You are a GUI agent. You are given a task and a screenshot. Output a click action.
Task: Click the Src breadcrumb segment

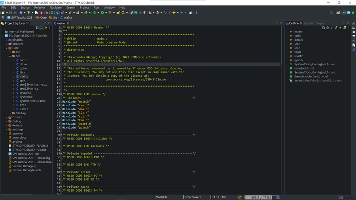[x=55, y=17]
